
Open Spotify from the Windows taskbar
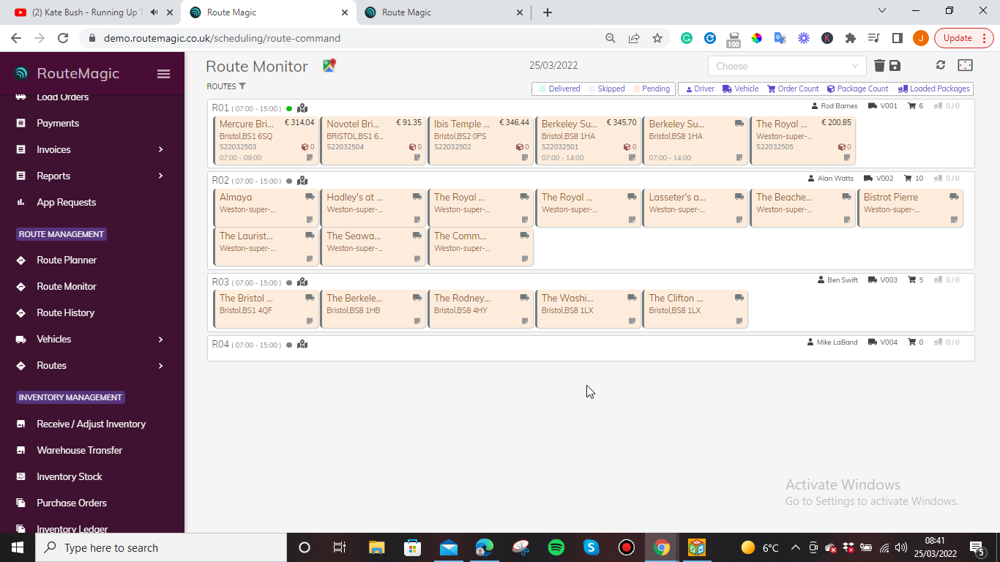pos(556,547)
